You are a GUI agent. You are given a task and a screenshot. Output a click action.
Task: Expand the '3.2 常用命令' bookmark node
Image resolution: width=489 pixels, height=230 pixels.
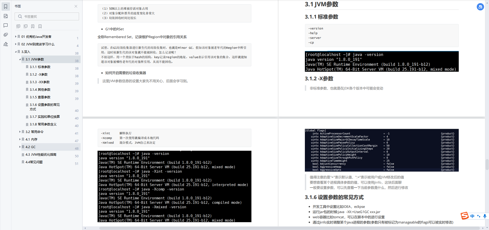(20, 132)
